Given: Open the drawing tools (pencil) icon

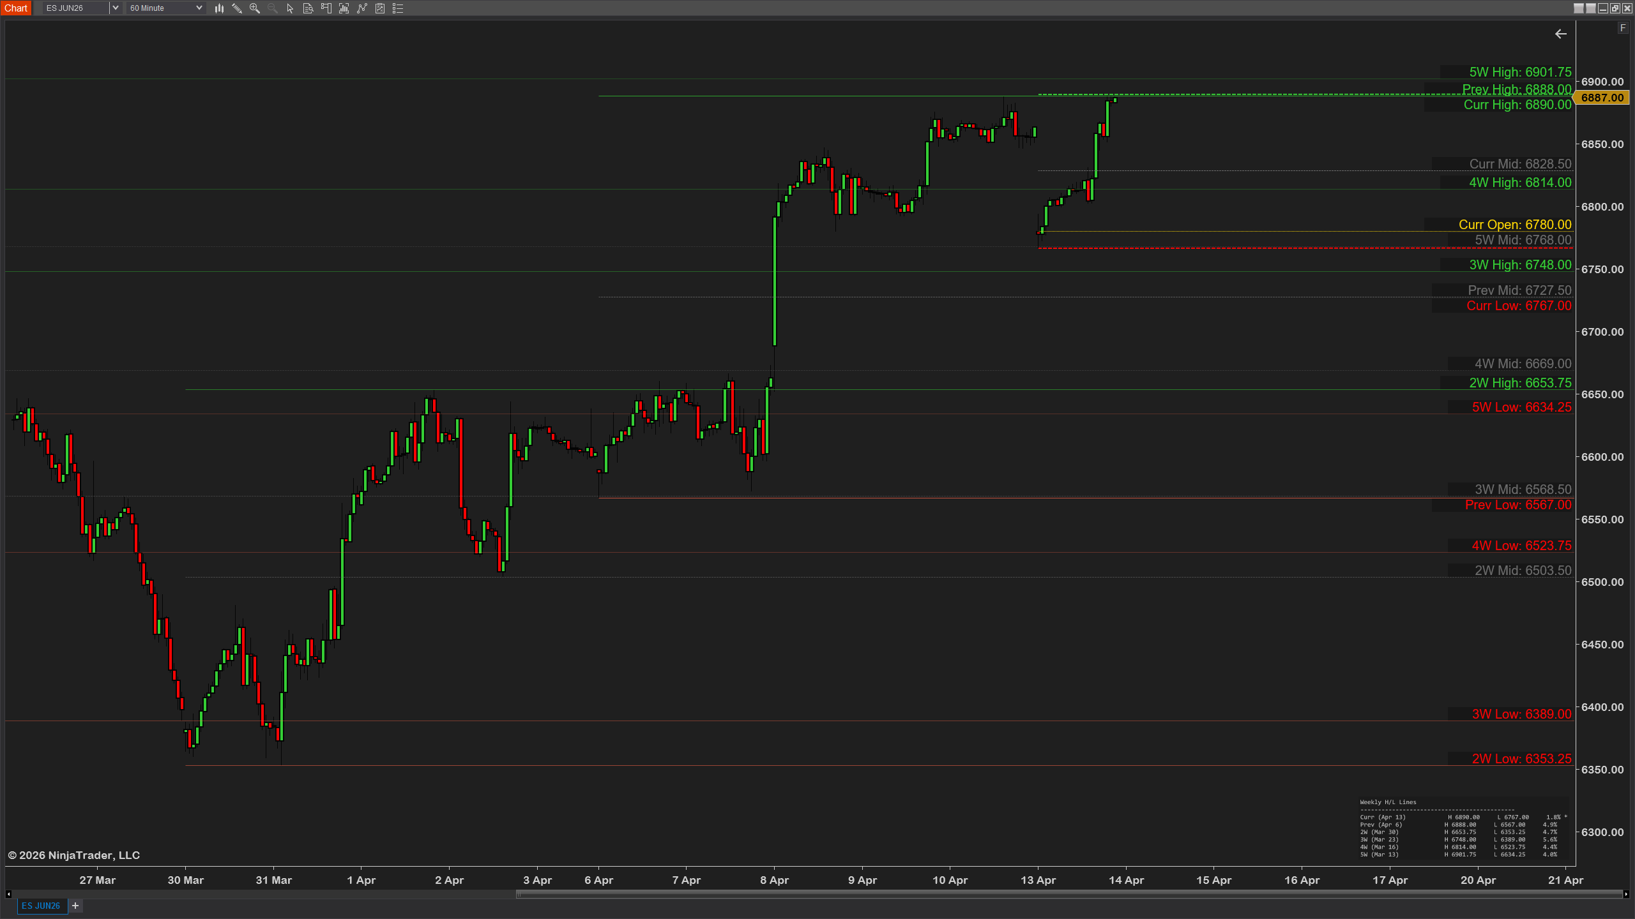Looking at the screenshot, I should (x=237, y=8).
